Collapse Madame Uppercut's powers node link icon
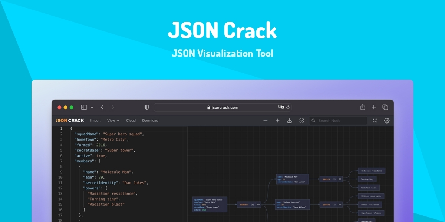 [340, 204]
